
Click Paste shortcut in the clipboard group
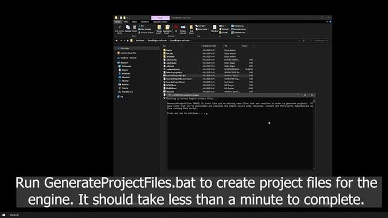coord(146,33)
